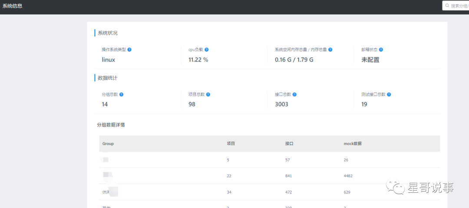Screen dimensions: 469x208
Task: Click the 未配置 mail status text
Action: click(x=370, y=60)
